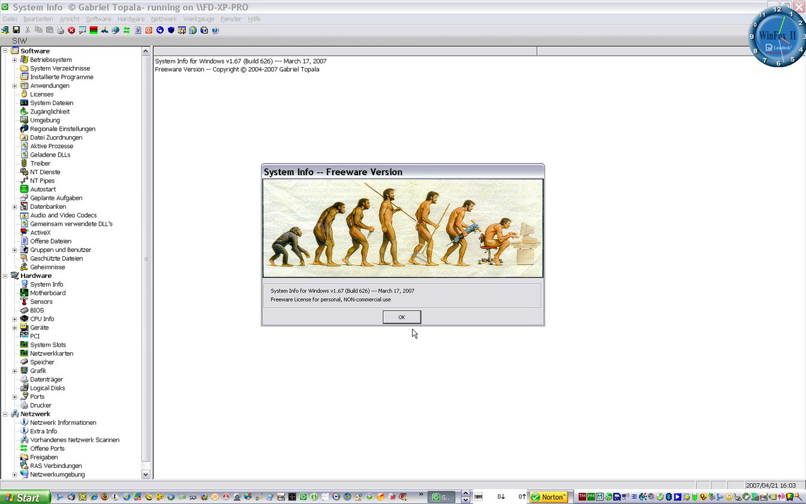Select Offene Ports under Netzwerk
The image size is (806, 504).
47,449
